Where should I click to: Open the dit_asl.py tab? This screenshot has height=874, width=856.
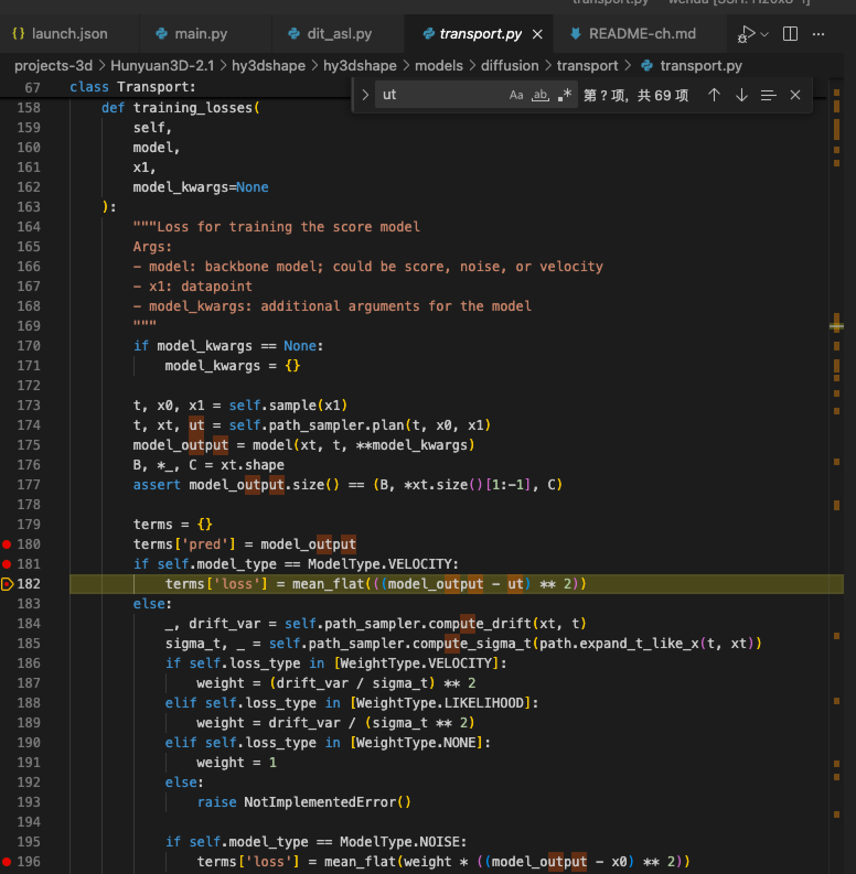[338, 34]
